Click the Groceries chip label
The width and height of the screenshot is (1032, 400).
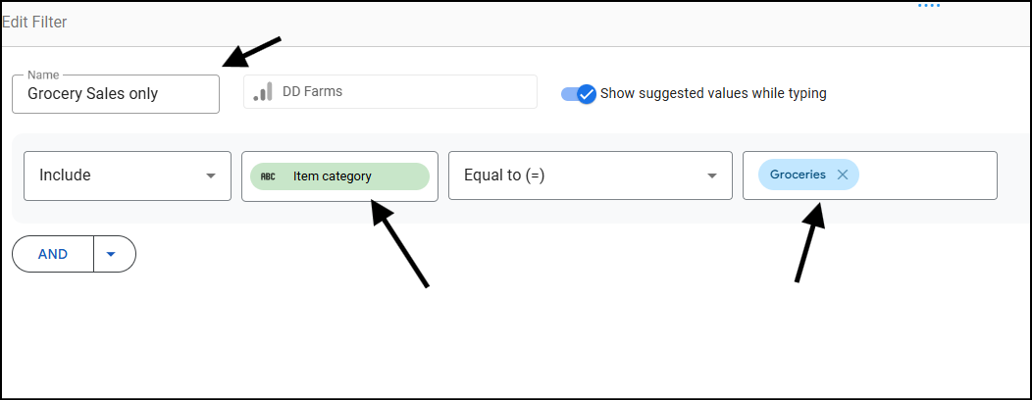coord(798,175)
